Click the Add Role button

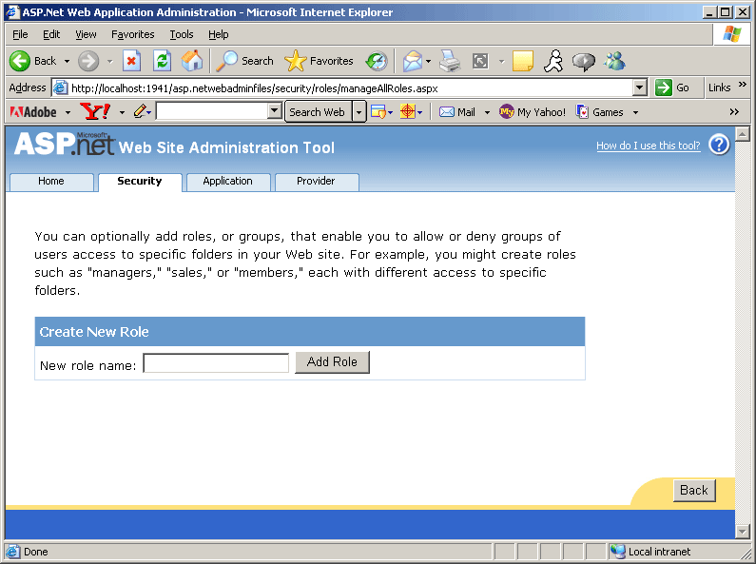point(332,362)
